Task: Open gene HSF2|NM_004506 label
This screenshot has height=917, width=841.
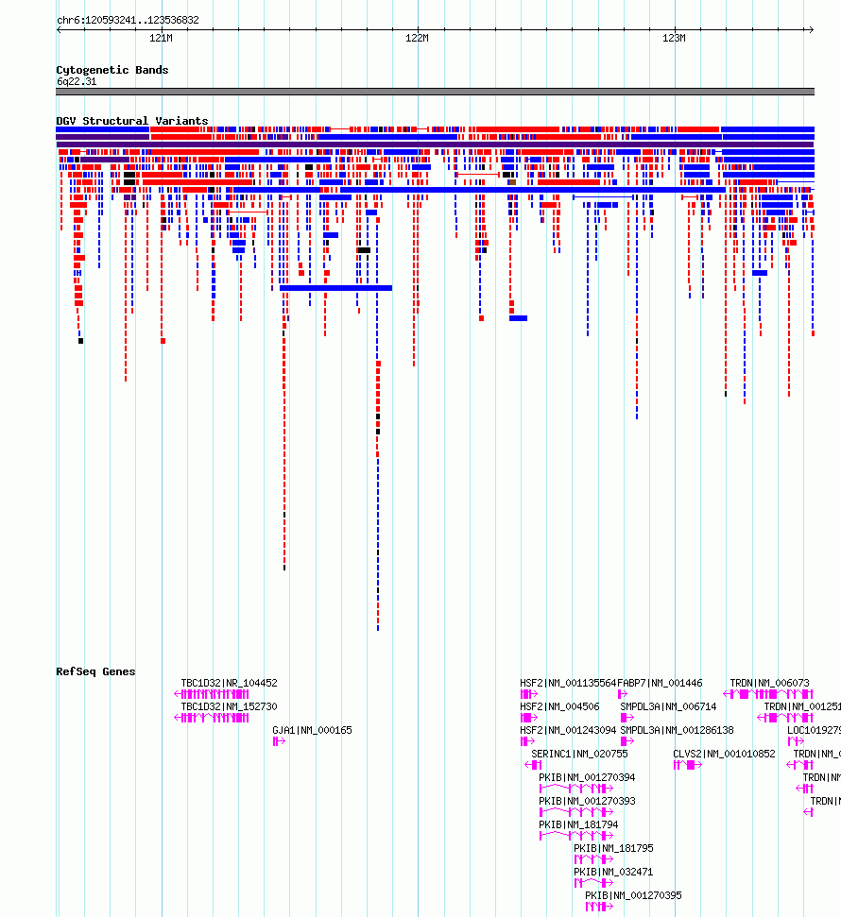Action: (x=559, y=706)
